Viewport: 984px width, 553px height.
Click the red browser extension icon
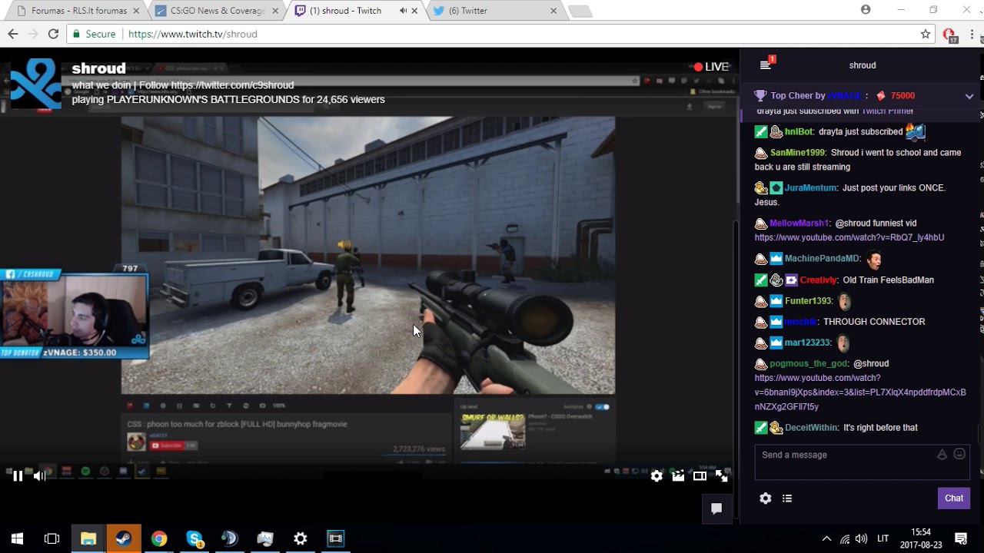click(949, 35)
